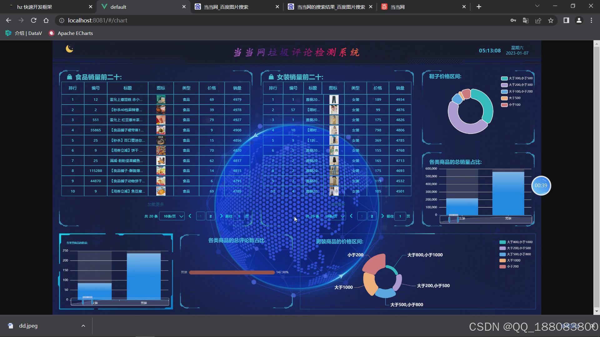
Task: Click the food table jump-to-page input
Action: 239,216
